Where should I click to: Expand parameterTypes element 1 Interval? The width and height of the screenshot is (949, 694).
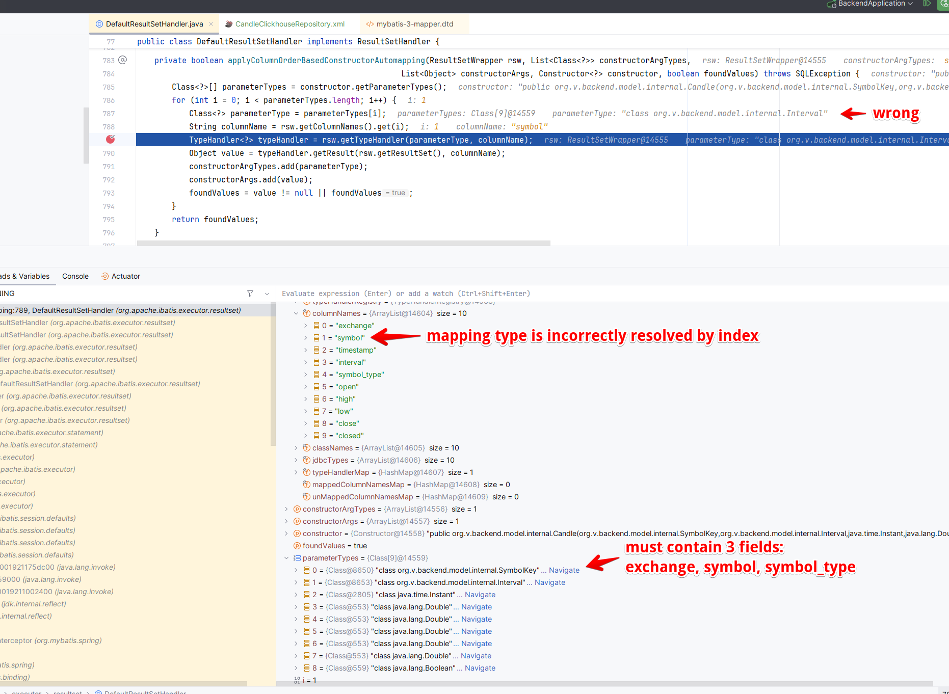coord(296,582)
